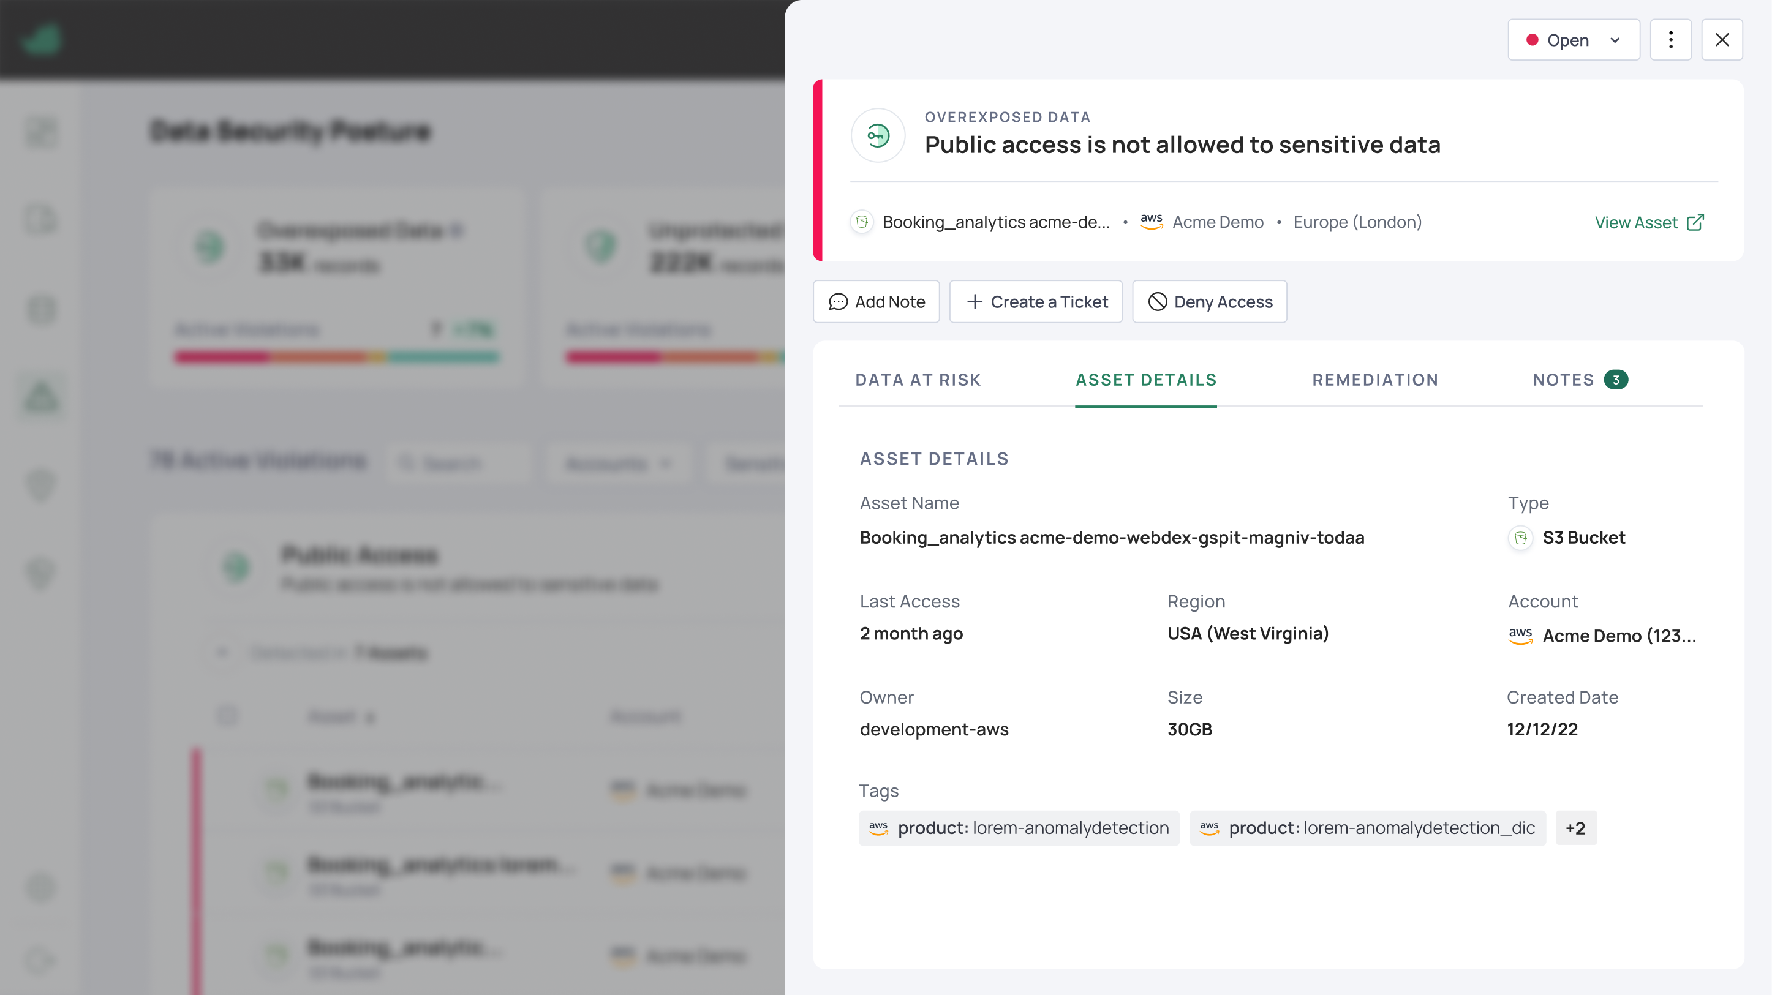Click the created date 12/12/22
This screenshot has height=995, width=1772.
point(1542,729)
